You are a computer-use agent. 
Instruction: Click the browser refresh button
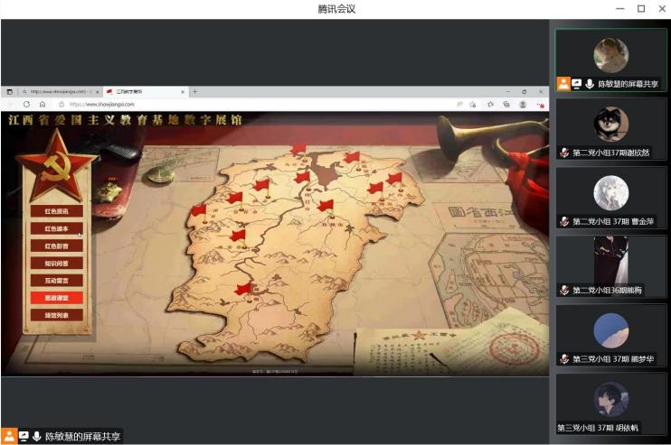pyautogui.click(x=26, y=104)
